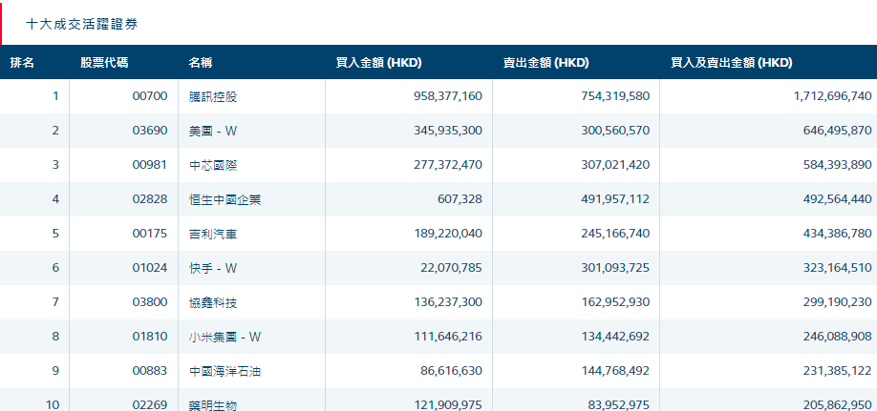Click total amount 323,164,510
The width and height of the screenshot is (877, 411).
coord(838,268)
